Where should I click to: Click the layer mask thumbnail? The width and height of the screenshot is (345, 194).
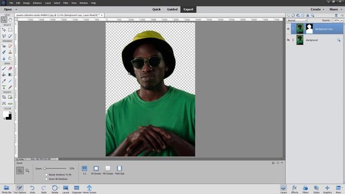click(x=309, y=29)
